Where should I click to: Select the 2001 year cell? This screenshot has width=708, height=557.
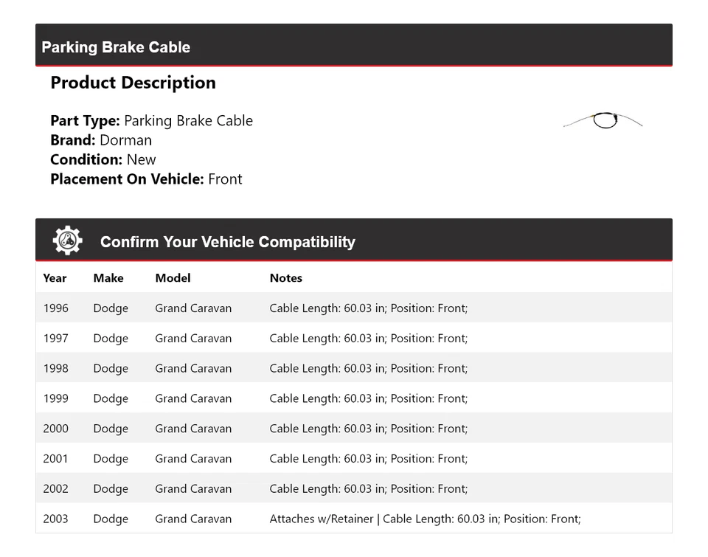[55, 459]
